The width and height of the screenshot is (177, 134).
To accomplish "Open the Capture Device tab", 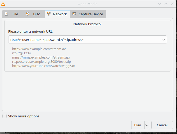I will click(x=91, y=14).
